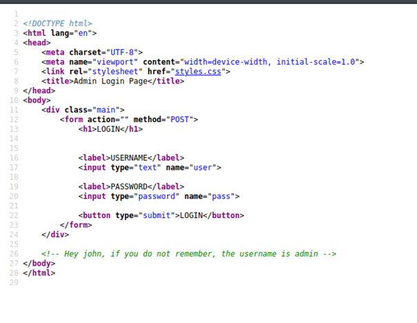Click the submit button tag line

pos(161,215)
